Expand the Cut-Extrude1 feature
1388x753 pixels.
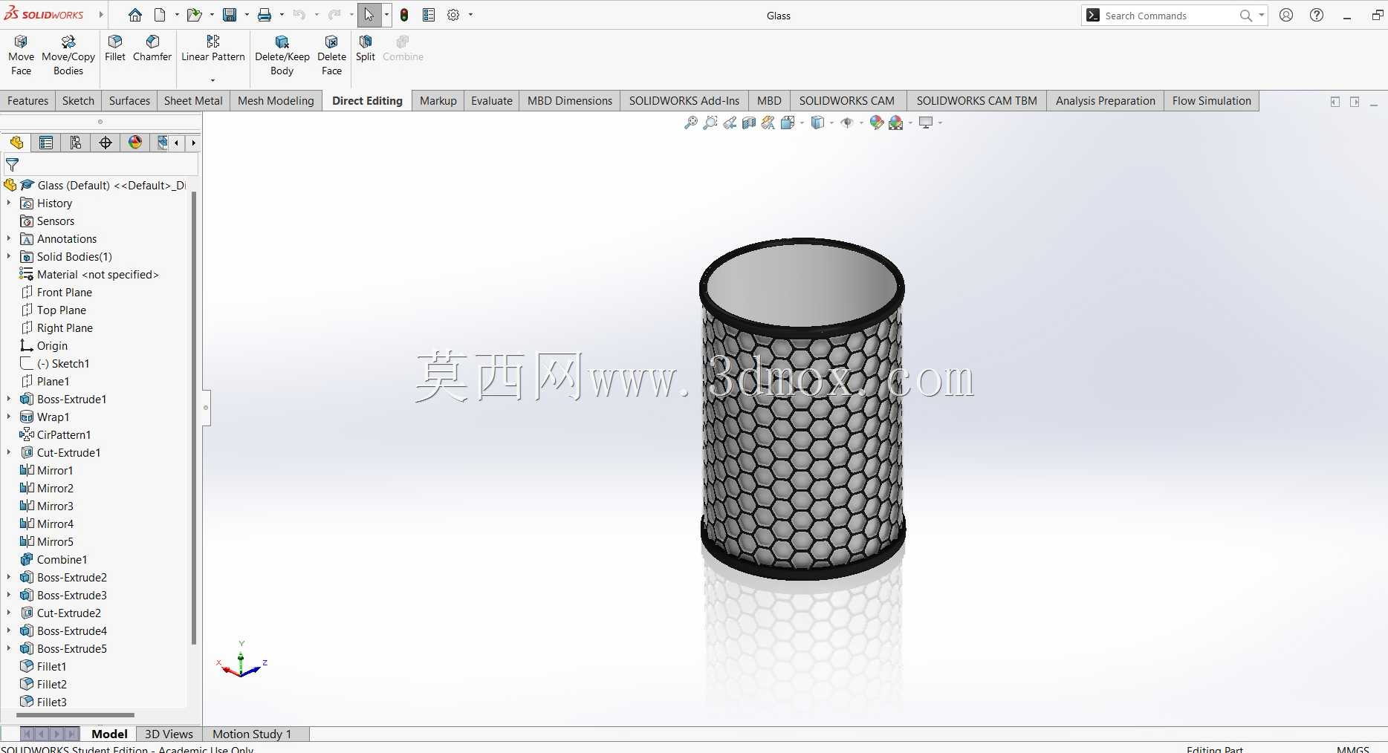point(9,452)
